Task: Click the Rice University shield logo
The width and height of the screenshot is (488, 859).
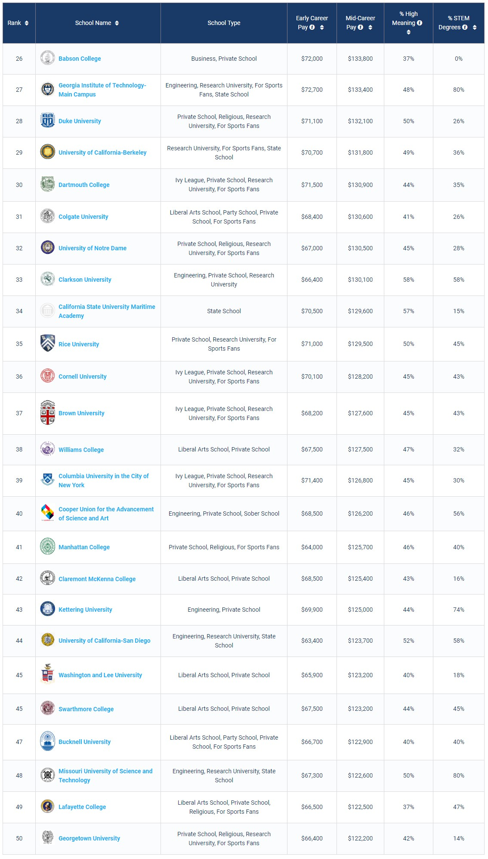Action: pyautogui.click(x=48, y=343)
